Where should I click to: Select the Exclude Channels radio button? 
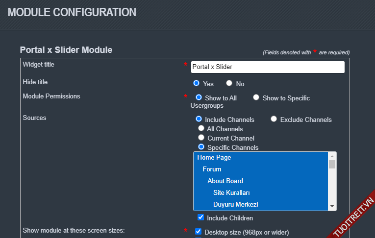[x=274, y=119]
